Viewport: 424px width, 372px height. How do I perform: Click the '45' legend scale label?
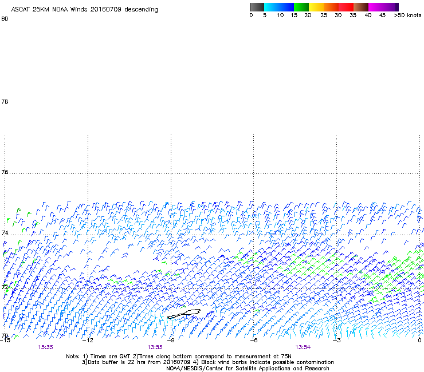pyautogui.click(x=382, y=15)
